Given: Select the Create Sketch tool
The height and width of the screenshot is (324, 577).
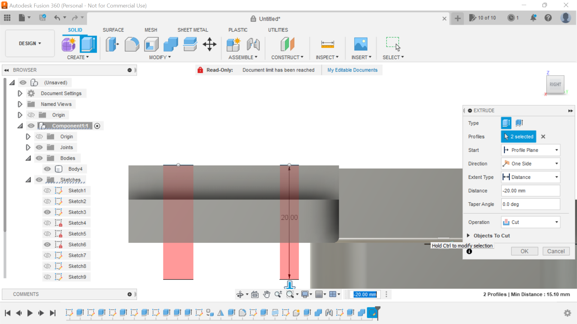Looking at the screenshot, I should [x=69, y=44].
